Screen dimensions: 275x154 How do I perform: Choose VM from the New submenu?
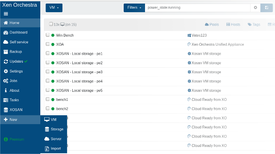tap(54, 120)
